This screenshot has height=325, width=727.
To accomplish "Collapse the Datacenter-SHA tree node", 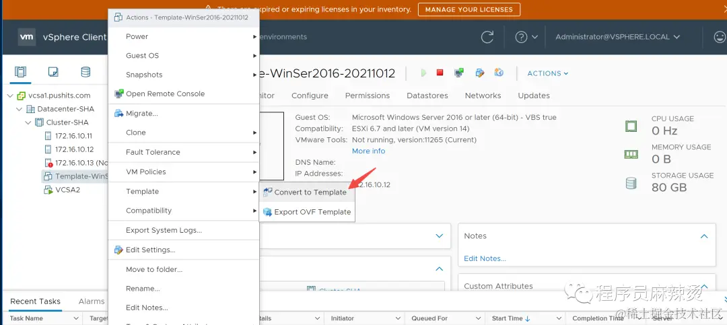I will click(x=20, y=110).
